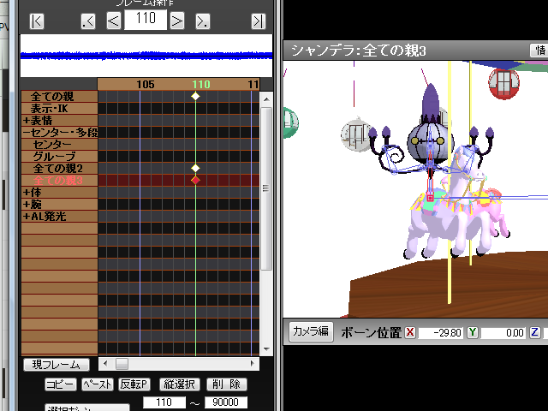548x411 pixels.
Task: Collapse the センター·多段 group
Action: click(27, 133)
